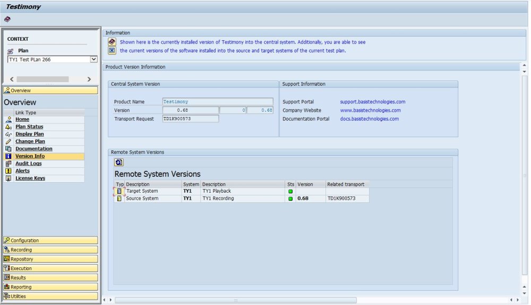Select the Version Info link
Image resolution: width=531 pixels, height=305 pixels.
pos(30,156)
